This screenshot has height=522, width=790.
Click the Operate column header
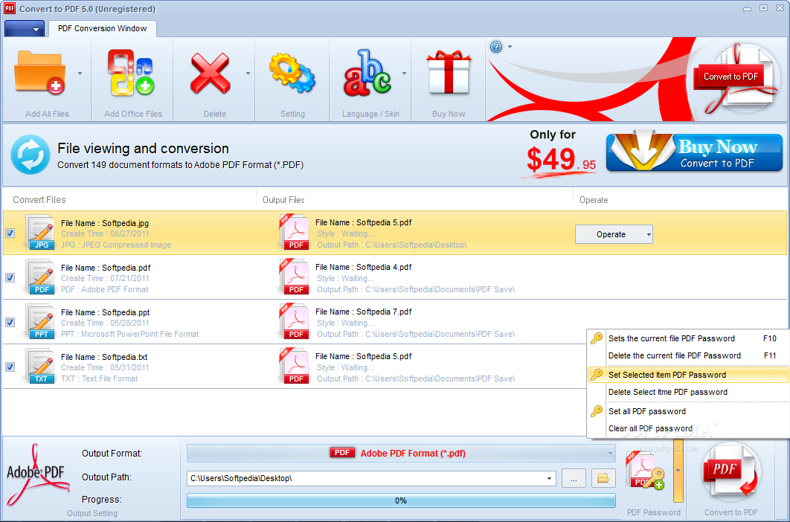click(x=594, y=200)
